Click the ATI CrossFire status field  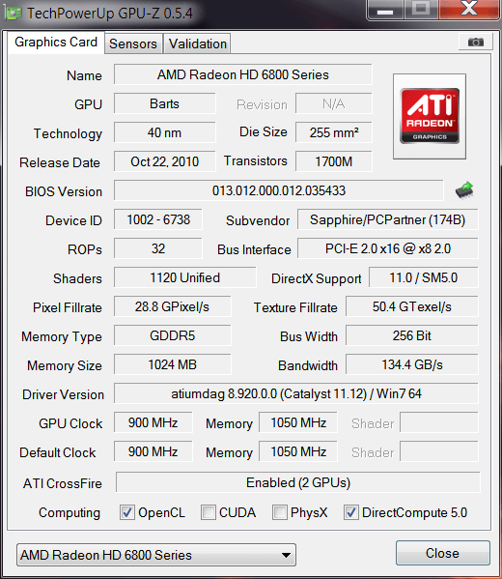tap(298, 482)
